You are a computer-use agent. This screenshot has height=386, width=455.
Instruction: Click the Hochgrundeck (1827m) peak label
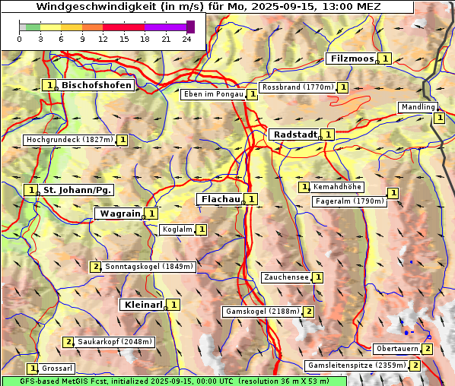tap(70, 140)
